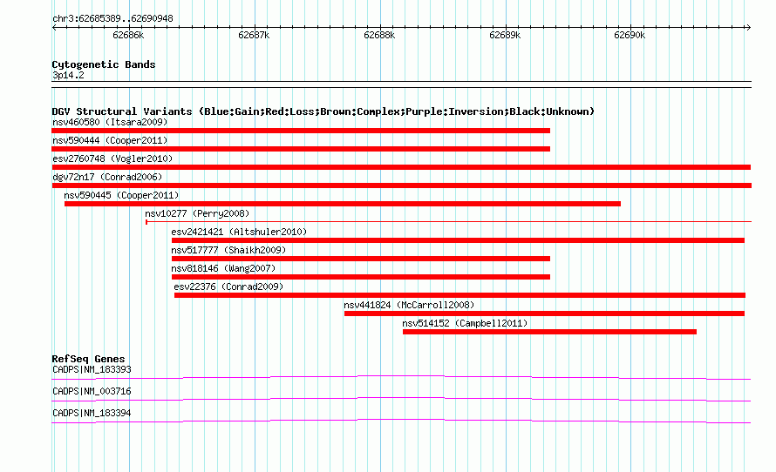Image resolution: width=776 pixels, height=472 pixels.
Task: Click the RefSeq Genes track title
Action: [x=88, y=360]
